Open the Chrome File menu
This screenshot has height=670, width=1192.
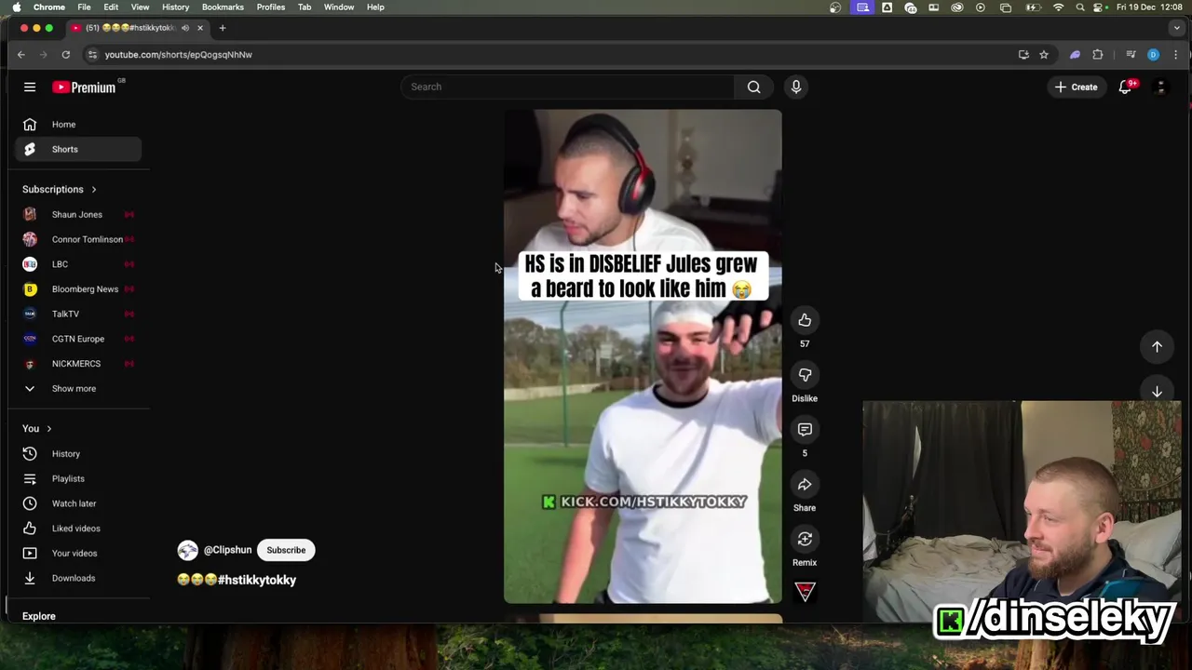click(84, 7)
